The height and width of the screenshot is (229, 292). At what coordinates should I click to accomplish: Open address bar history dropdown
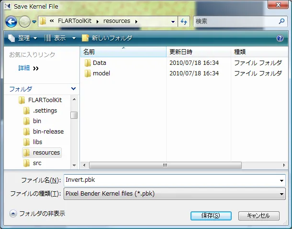[173, 22]
